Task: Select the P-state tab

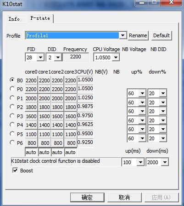Action: 40,18
